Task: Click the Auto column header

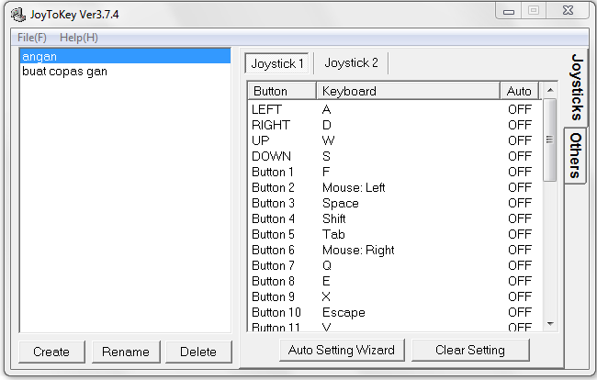Action: 519,91
